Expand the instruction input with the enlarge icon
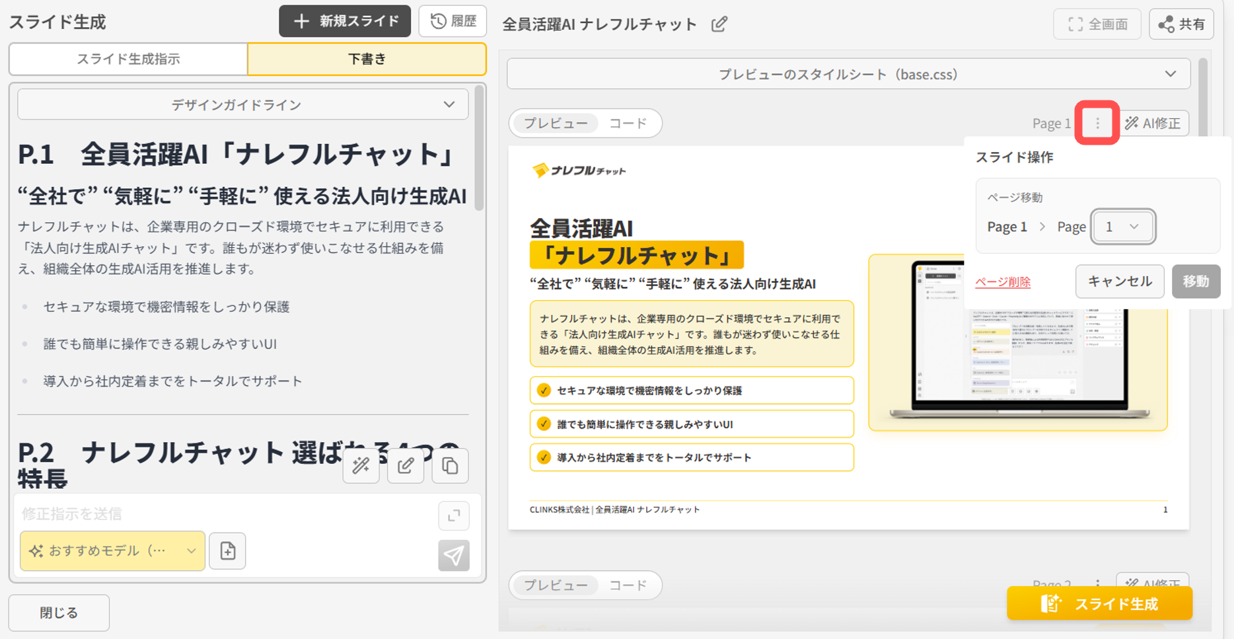This screenshot has width=1234, height=639. click(x=454, y=515)
